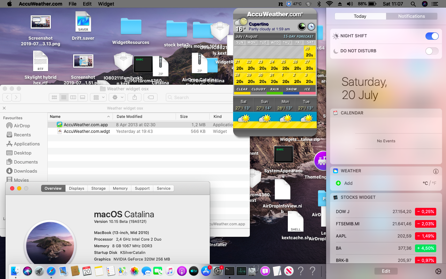Open the Storage tab in About This Mac
The height and width of the screenshot is (279, 446).
[x=99, y=188]
